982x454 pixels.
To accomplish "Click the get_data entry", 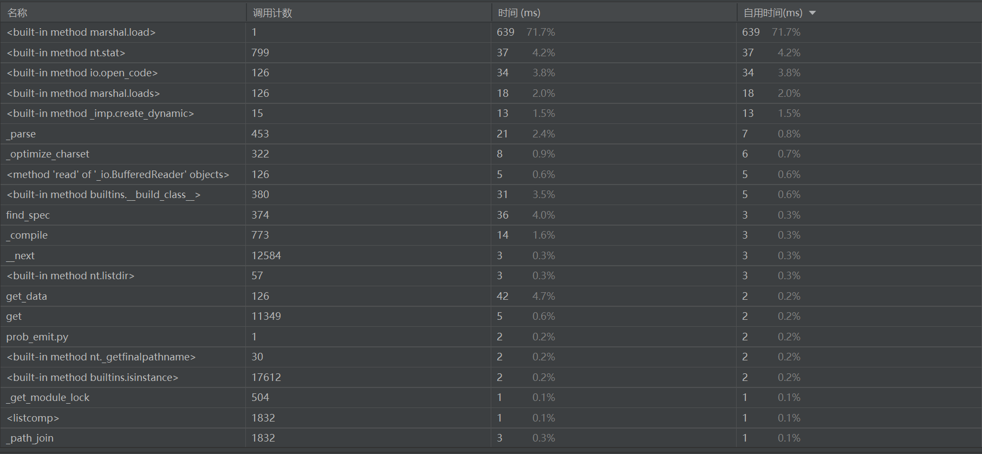I will [27, 296].
